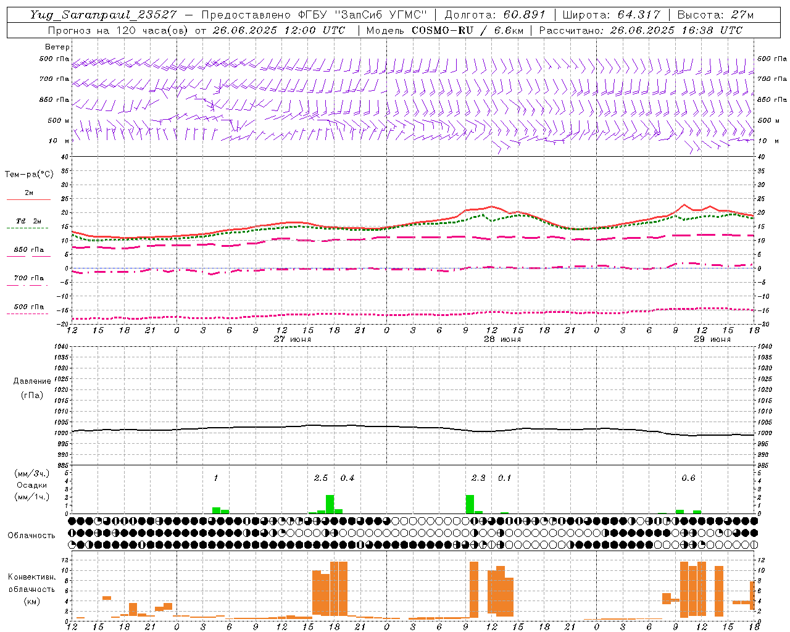Screen dimensions: 790x632
Task: Select the Рассчитано 26.06.2025 16:38 UTC timestamp
Action: point(641,30)
